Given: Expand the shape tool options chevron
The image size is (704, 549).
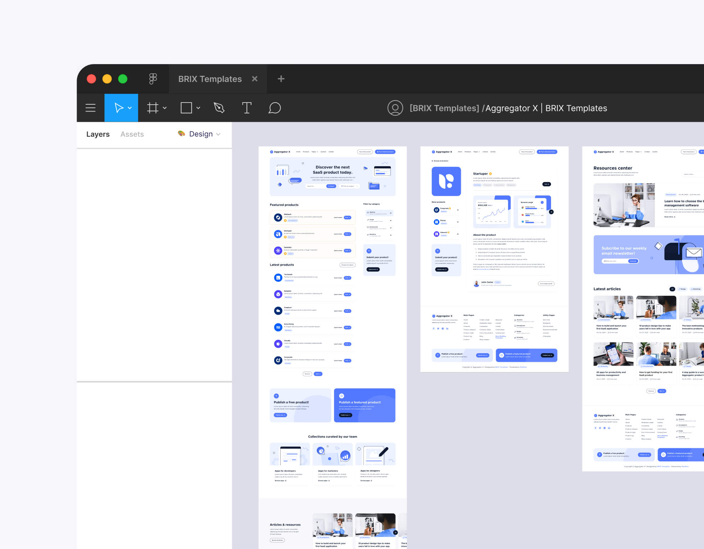Looking at the screenshot, I should pyautogui.click(x=198, y=108).
